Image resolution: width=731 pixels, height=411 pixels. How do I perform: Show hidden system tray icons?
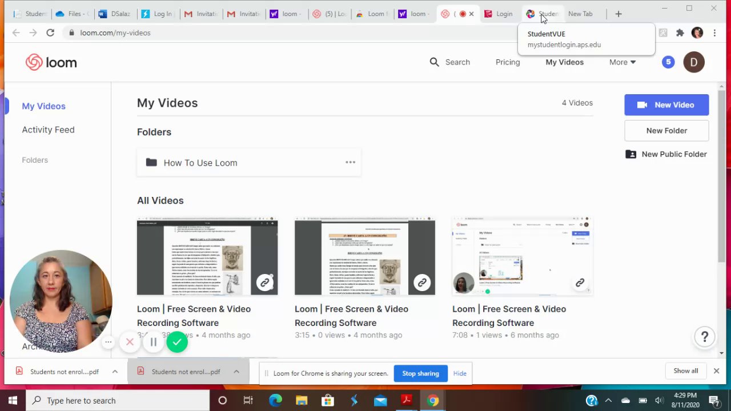pos(608,400)
